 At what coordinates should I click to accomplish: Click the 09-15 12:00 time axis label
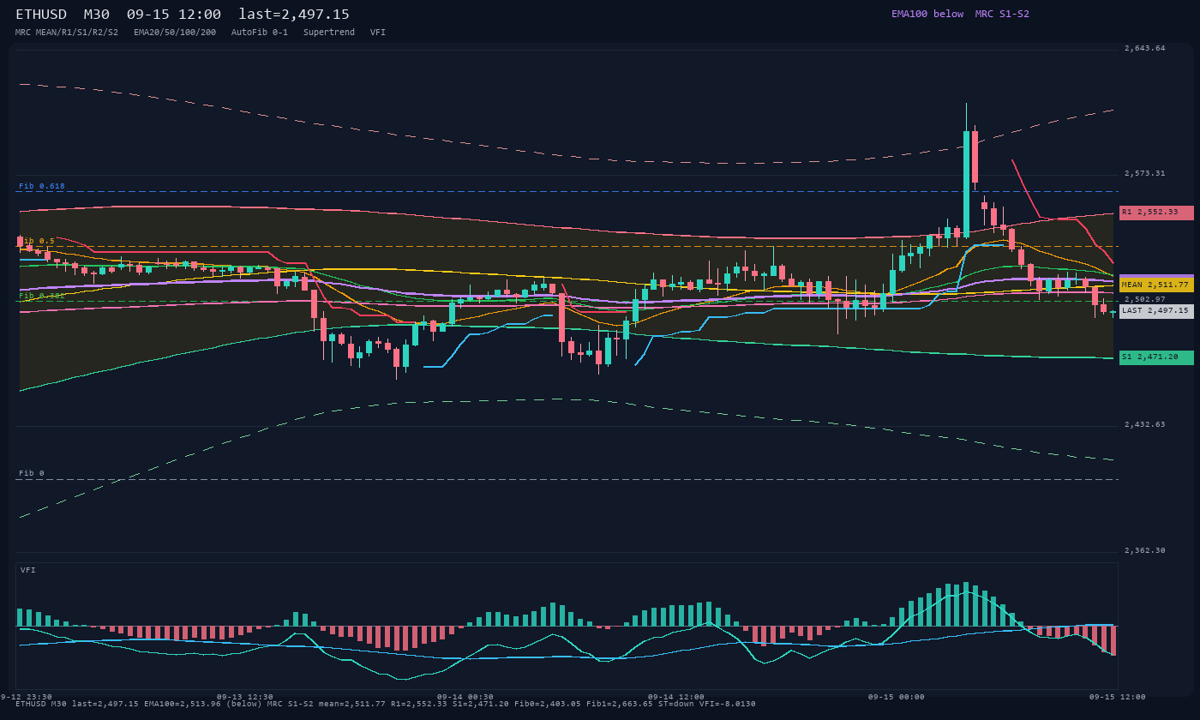pyautogui.click(x=1118, y=697)
